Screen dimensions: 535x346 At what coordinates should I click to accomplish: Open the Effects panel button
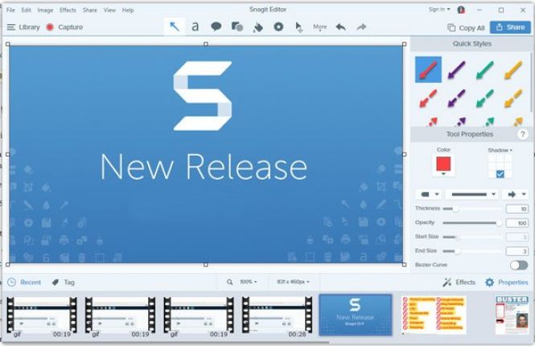459,283
